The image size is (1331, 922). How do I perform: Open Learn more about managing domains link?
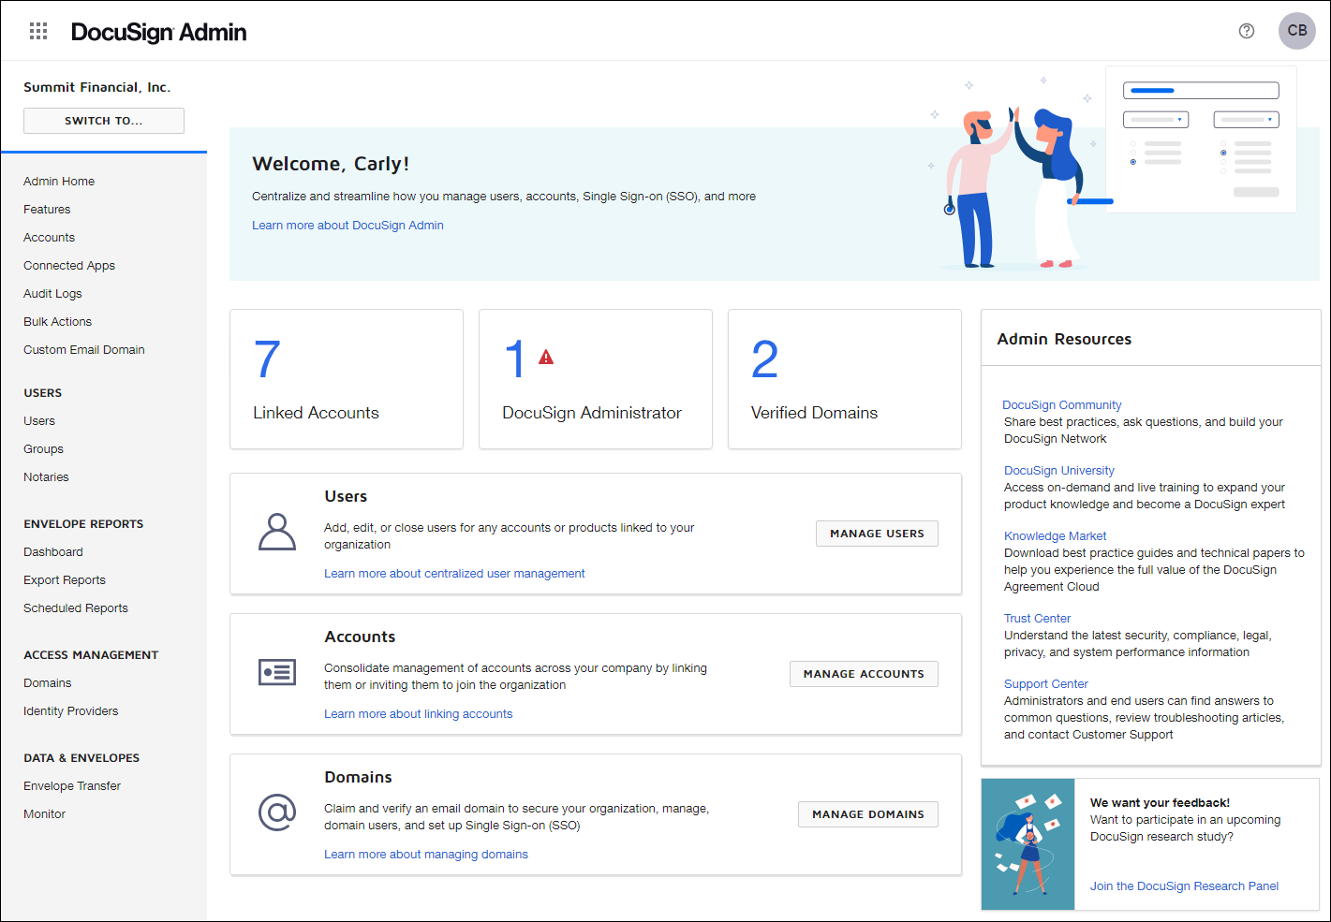(426, 855)
